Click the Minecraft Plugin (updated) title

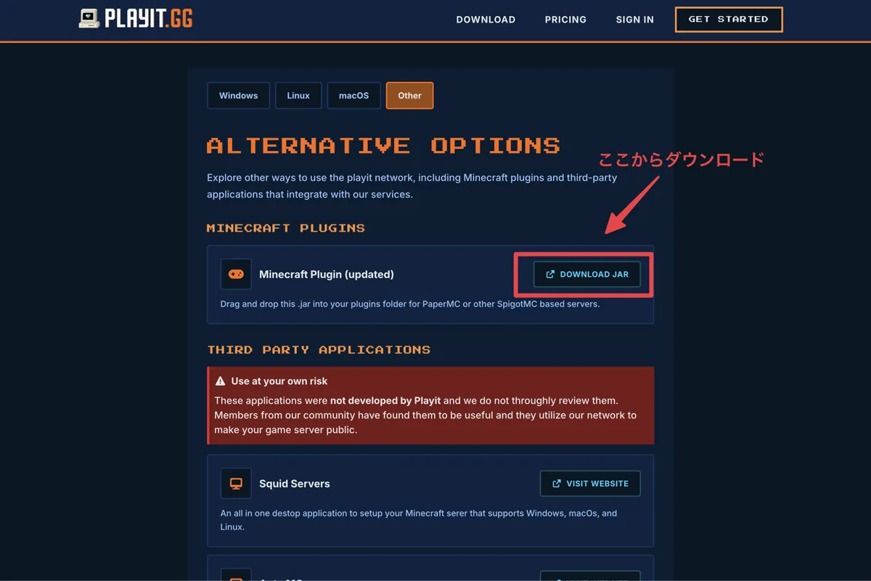(x=327, y=275)
